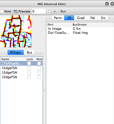This screenshot has height=124, width=114.
Task: Select the Out FloatSu port row
Action: pos(80,33)
